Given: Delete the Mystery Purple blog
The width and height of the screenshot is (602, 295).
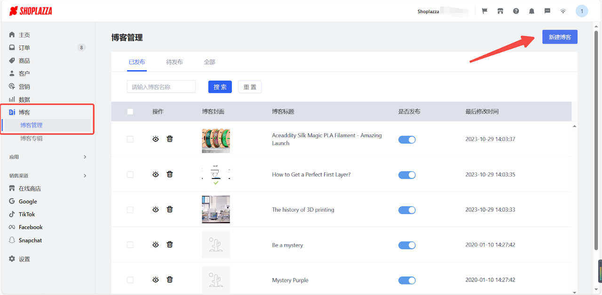Looking at the screenshot, I should pyautogui.click(x=170, y=280).
